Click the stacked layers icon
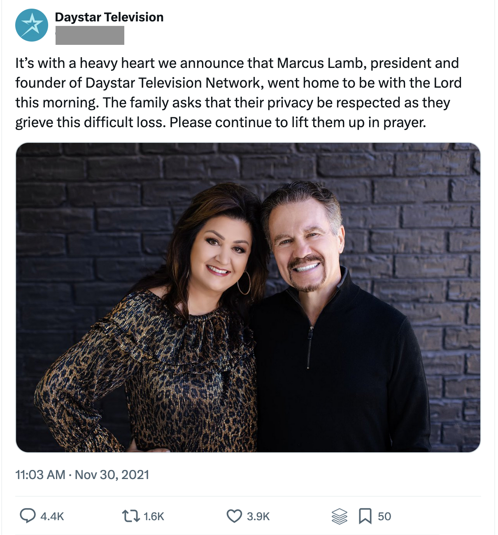The height and width of the screenshot is (535, 498). tap(339, 516)
